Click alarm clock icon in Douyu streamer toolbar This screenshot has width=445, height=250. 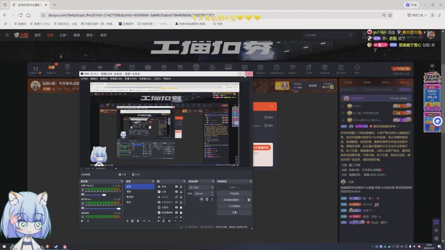click(x=132, y=67)
